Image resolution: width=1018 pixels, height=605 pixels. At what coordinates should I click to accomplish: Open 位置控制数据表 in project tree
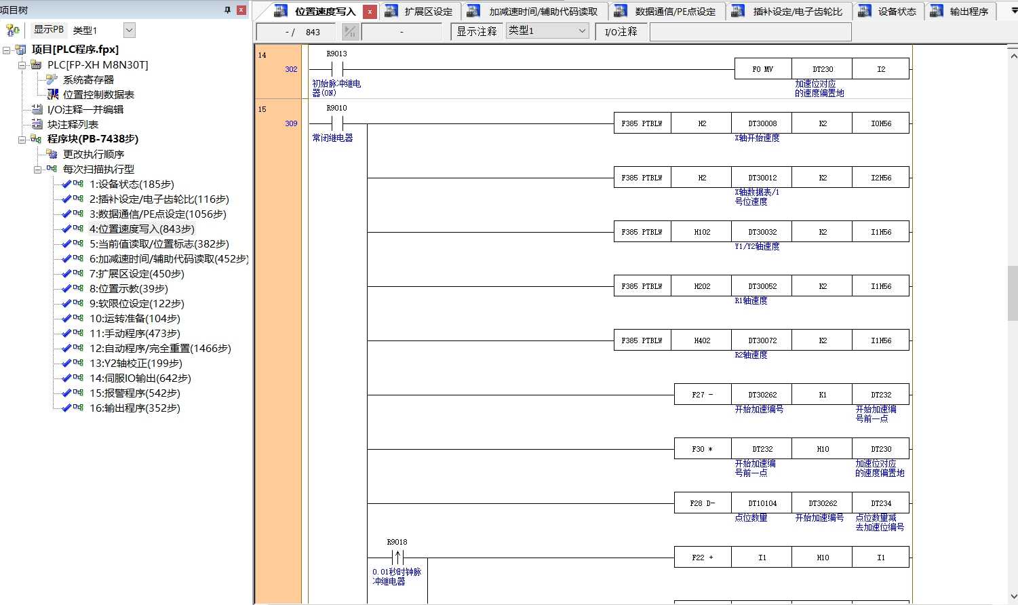click(x=98, y=95)
